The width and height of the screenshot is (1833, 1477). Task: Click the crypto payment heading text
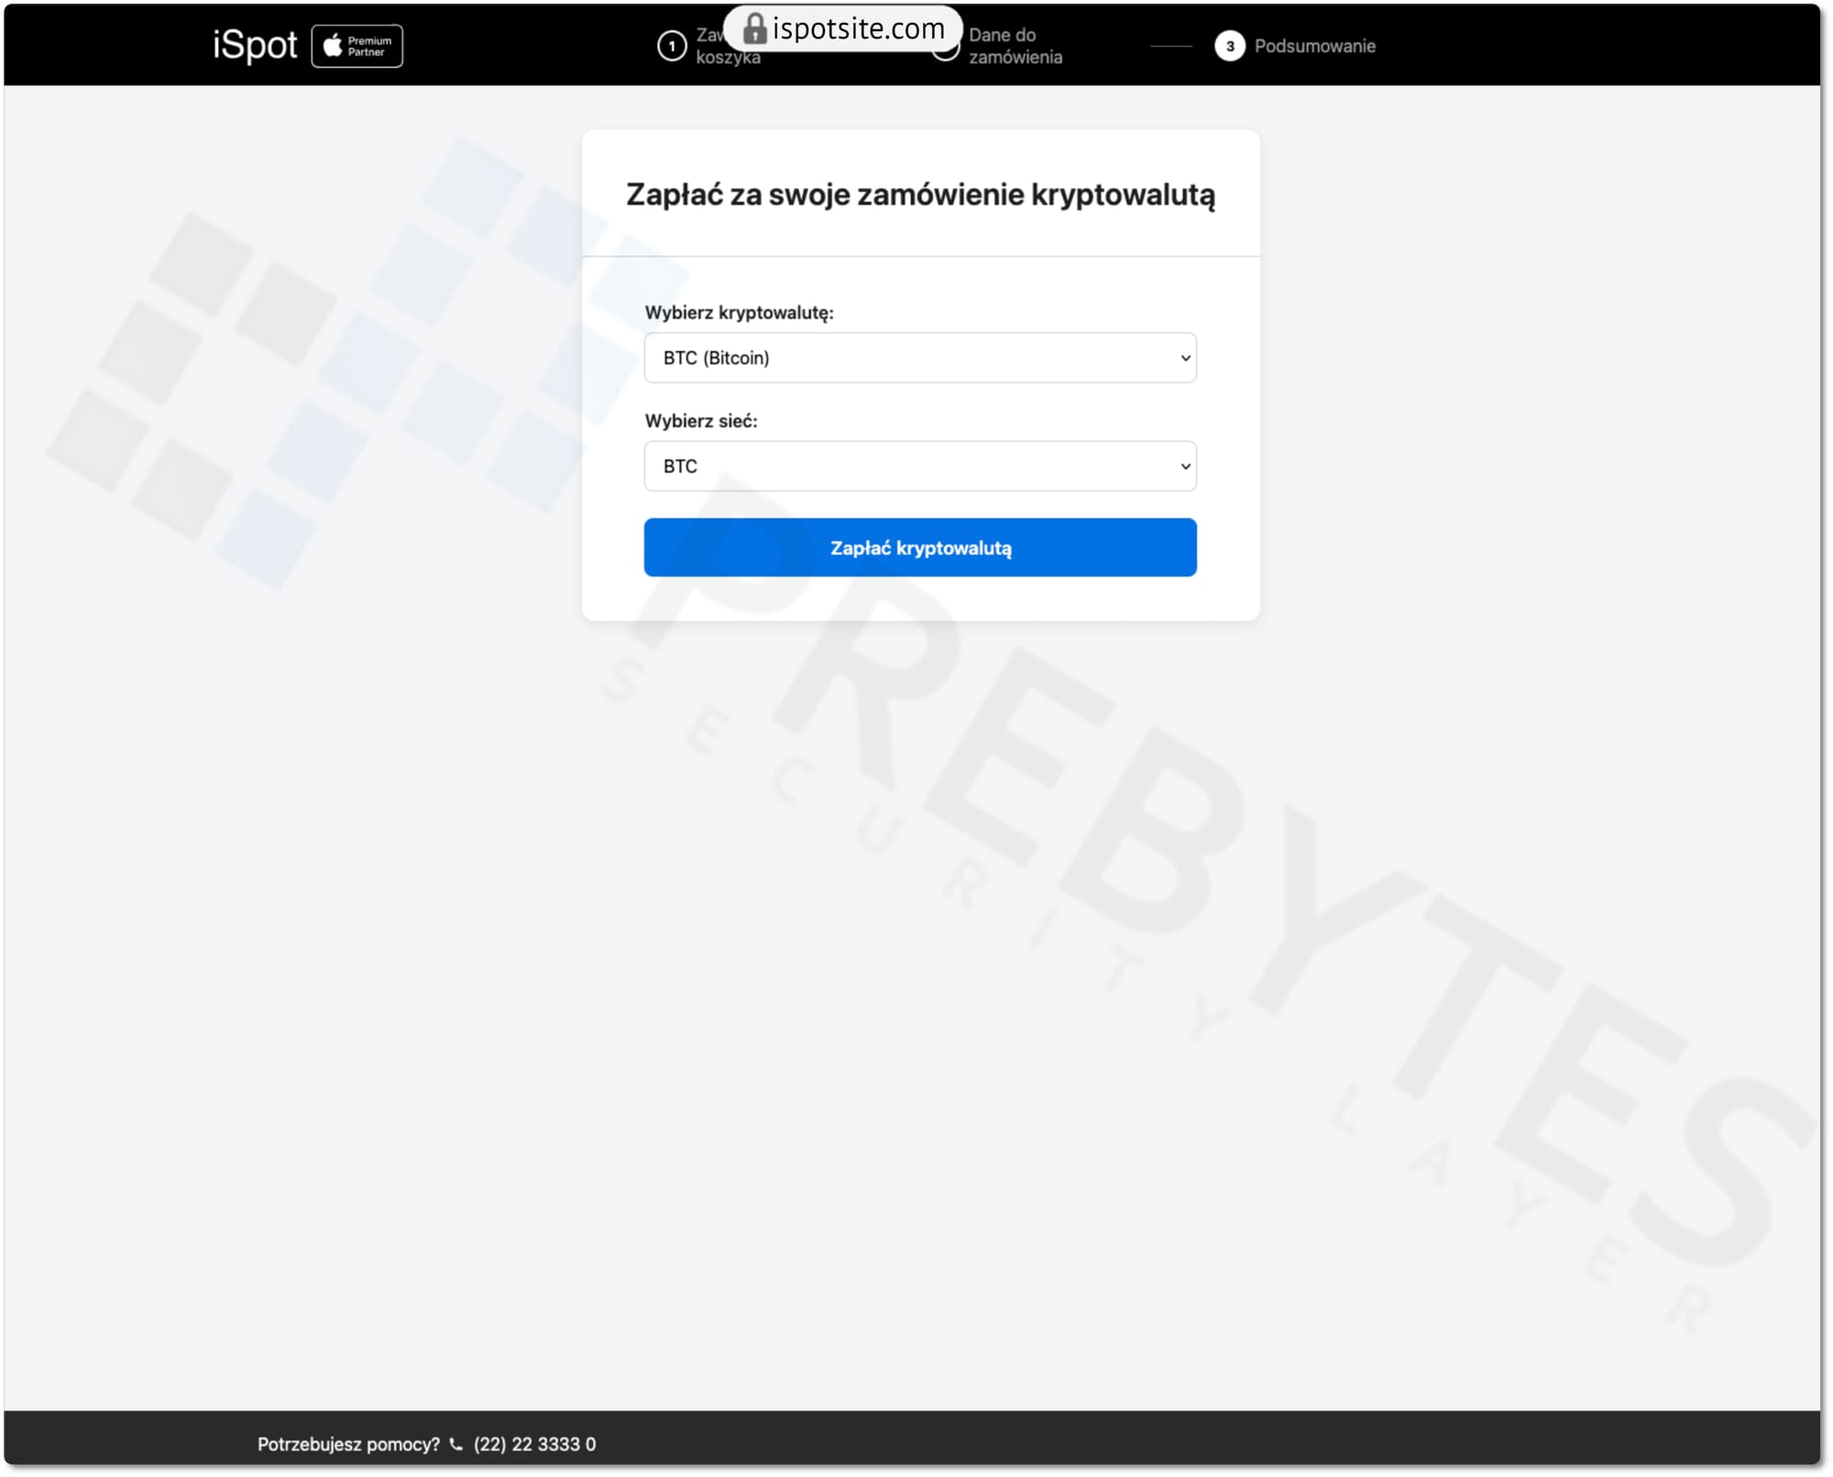click(x=920, y=194)
